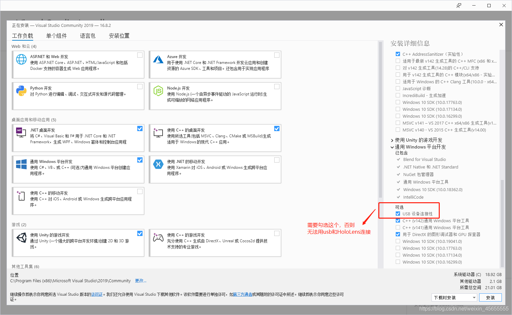This screenshot has width=512, height=315.
Task: Click .NET Native 和 .NET Standard item
Action: click(x=431, y=167)
